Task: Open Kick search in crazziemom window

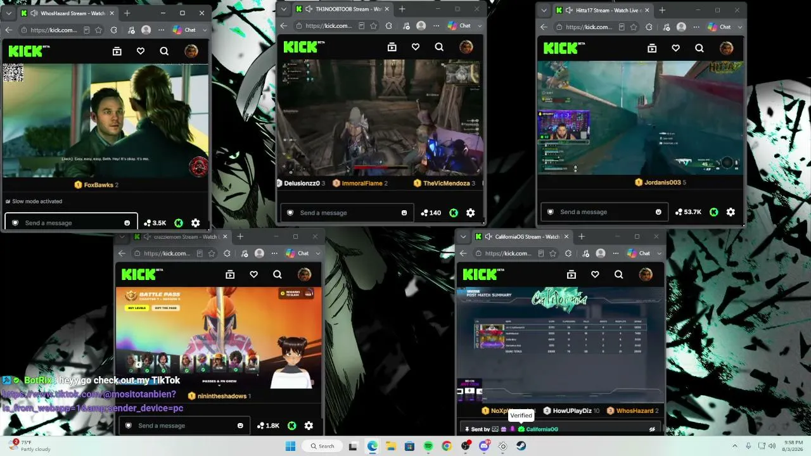Action: 277,274
